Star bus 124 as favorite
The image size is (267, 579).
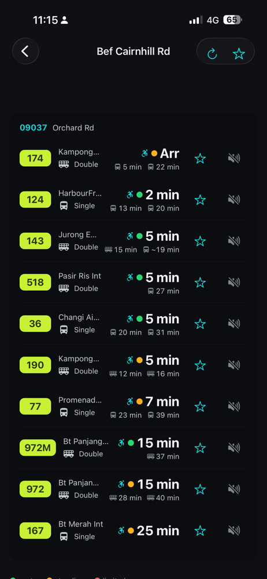(x=200, y=200)
